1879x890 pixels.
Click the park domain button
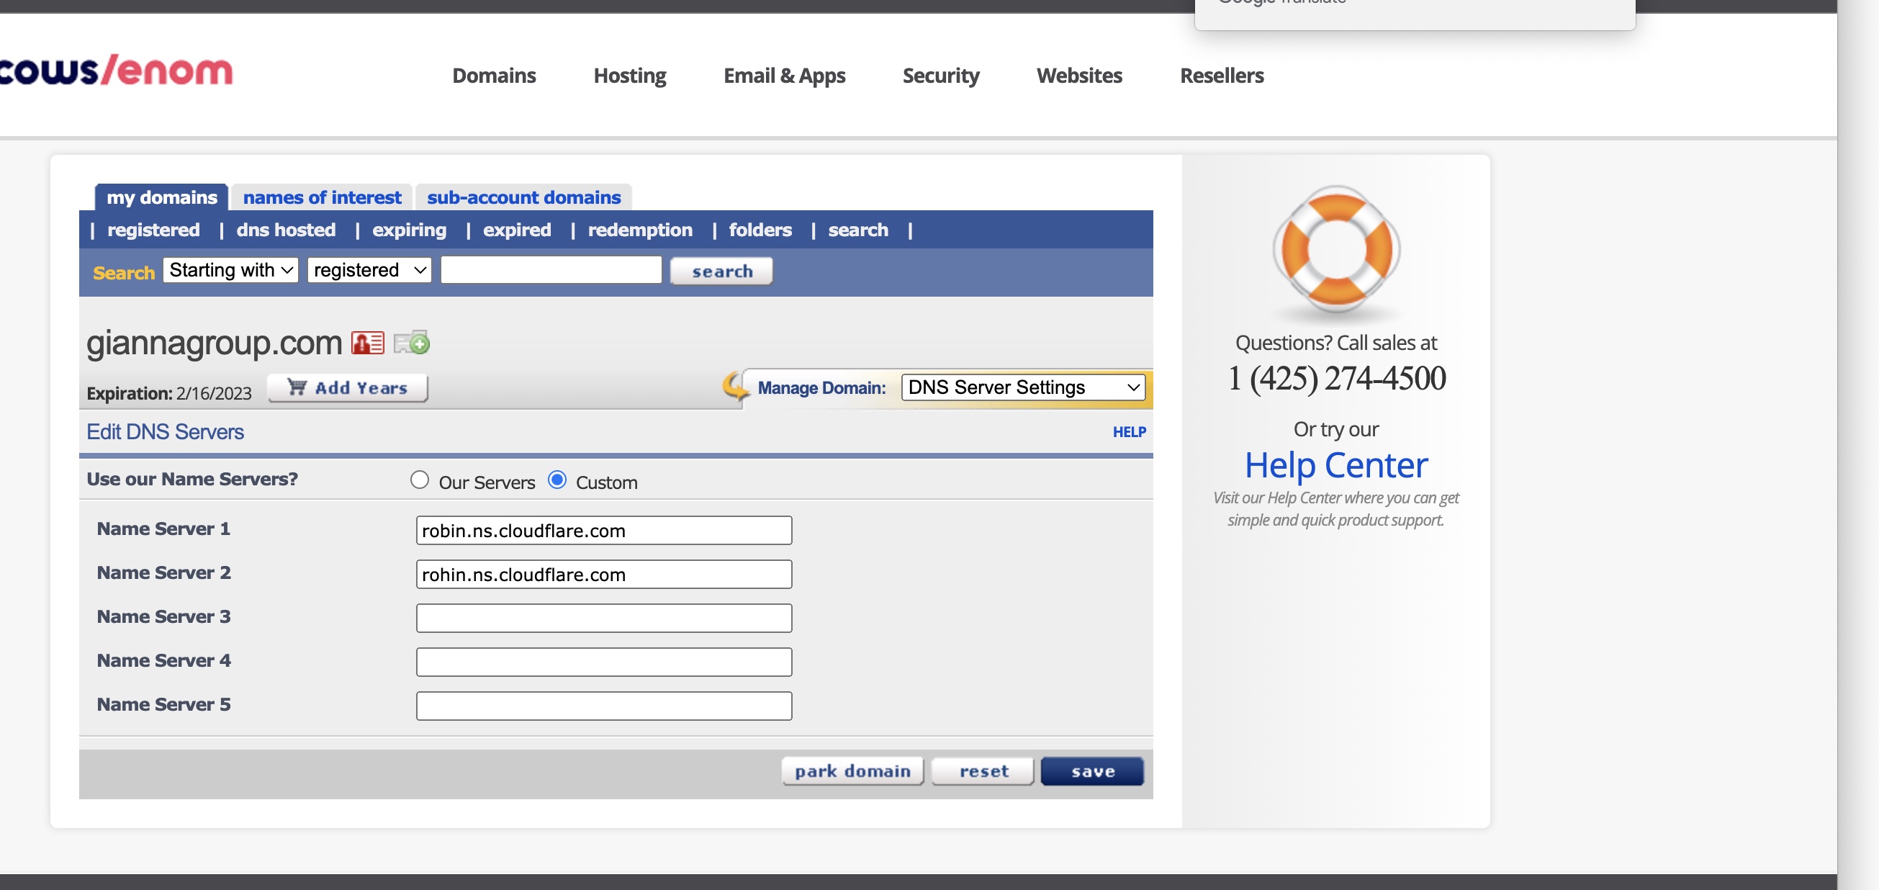coord(852,771)
